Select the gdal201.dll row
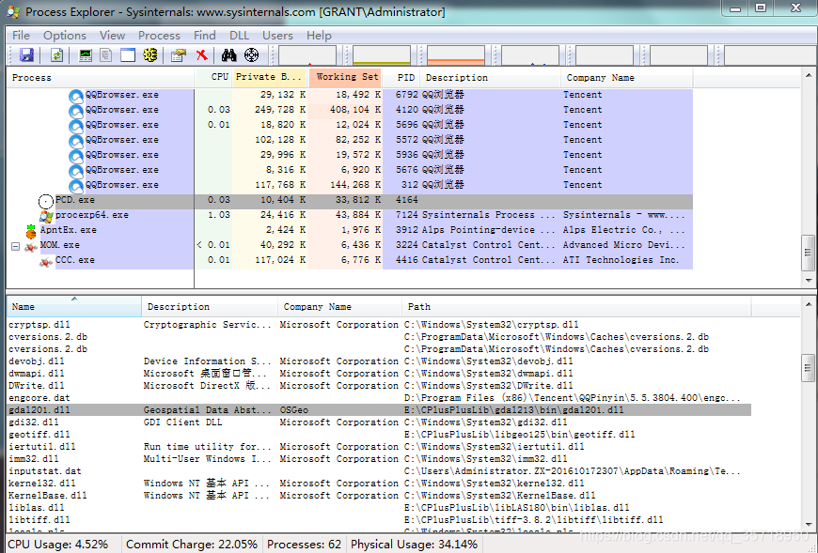Viewport: 818px width, 553px height. [x=379, y=409]
